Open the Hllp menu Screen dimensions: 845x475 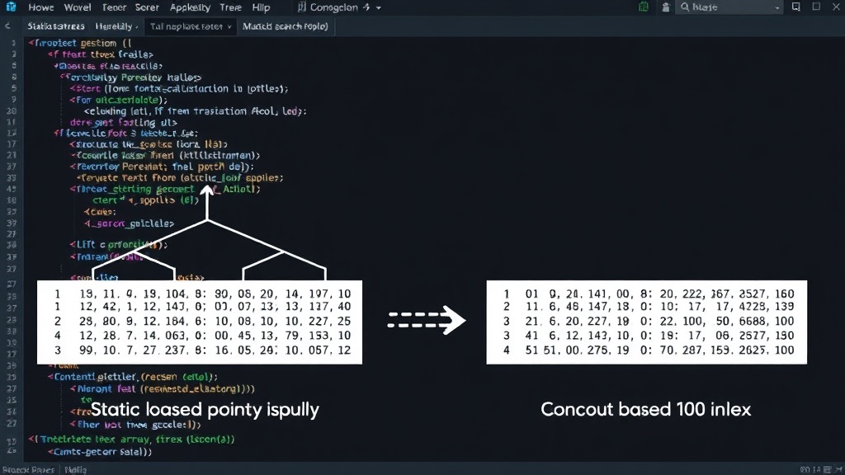pos(261,7)
